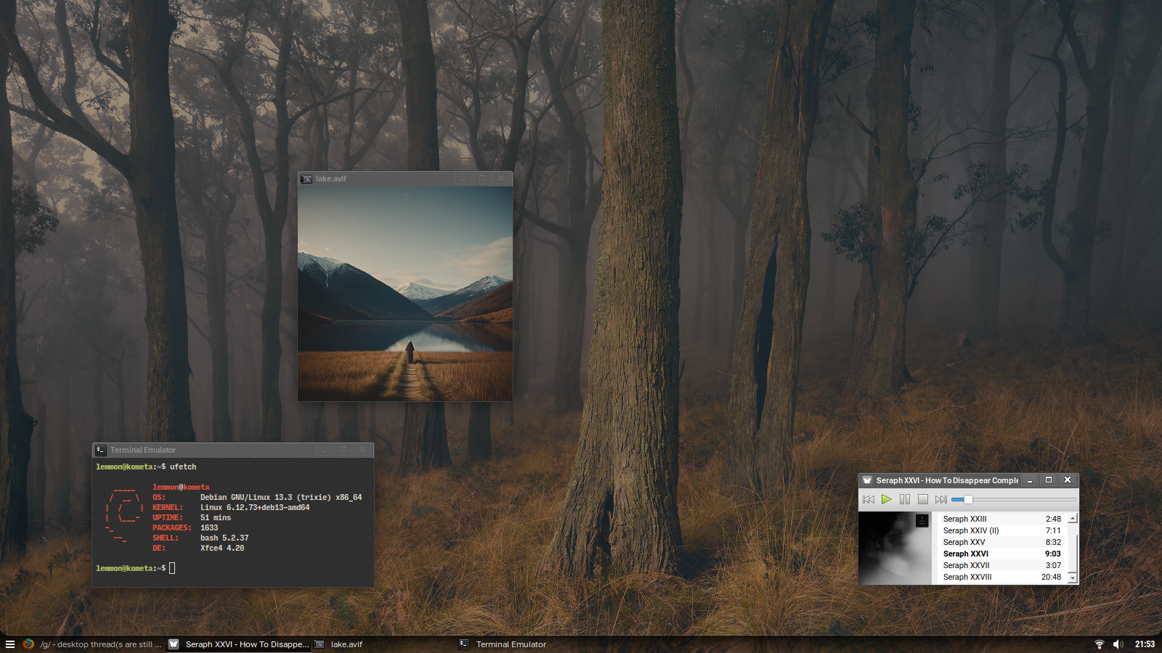Viewport: 1162px width, 653px height.
Task: Select the track Seraph XXIV (II)
Action: [x=1002, y=530]
